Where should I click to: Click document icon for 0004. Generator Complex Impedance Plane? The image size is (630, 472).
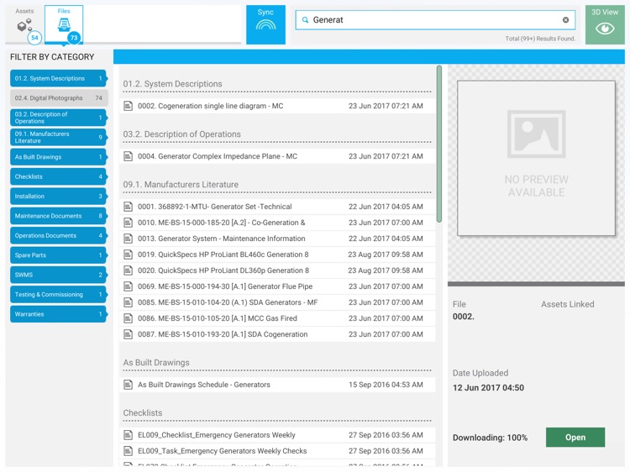point(129,156)
